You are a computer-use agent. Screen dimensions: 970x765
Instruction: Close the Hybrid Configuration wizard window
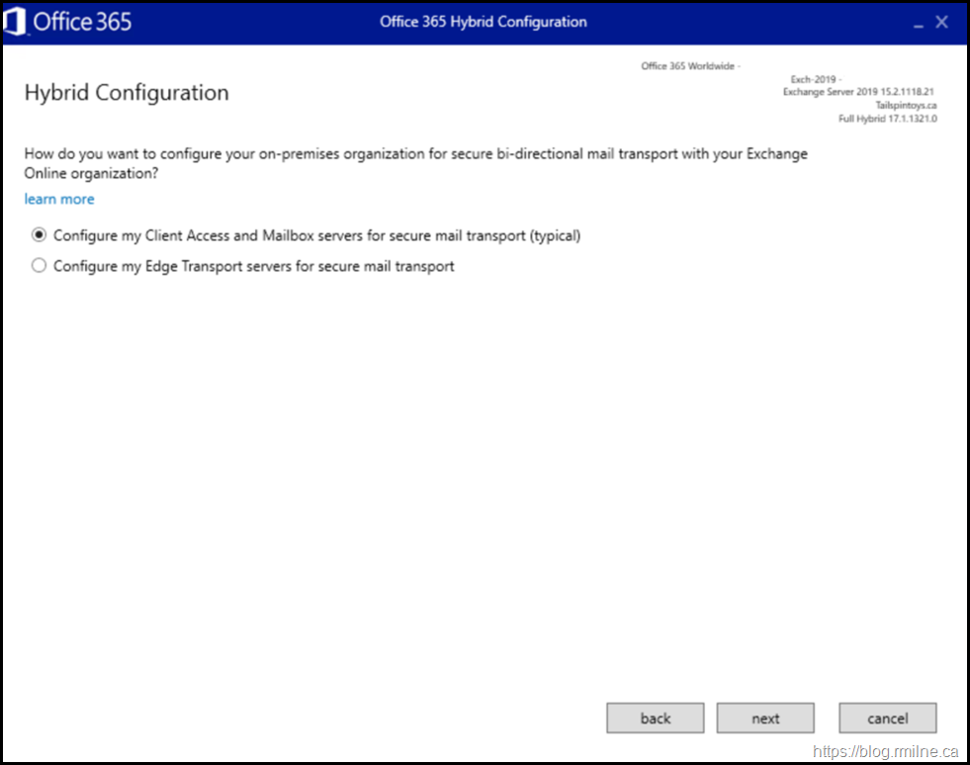pyautogui.click(x=942, y=22)
